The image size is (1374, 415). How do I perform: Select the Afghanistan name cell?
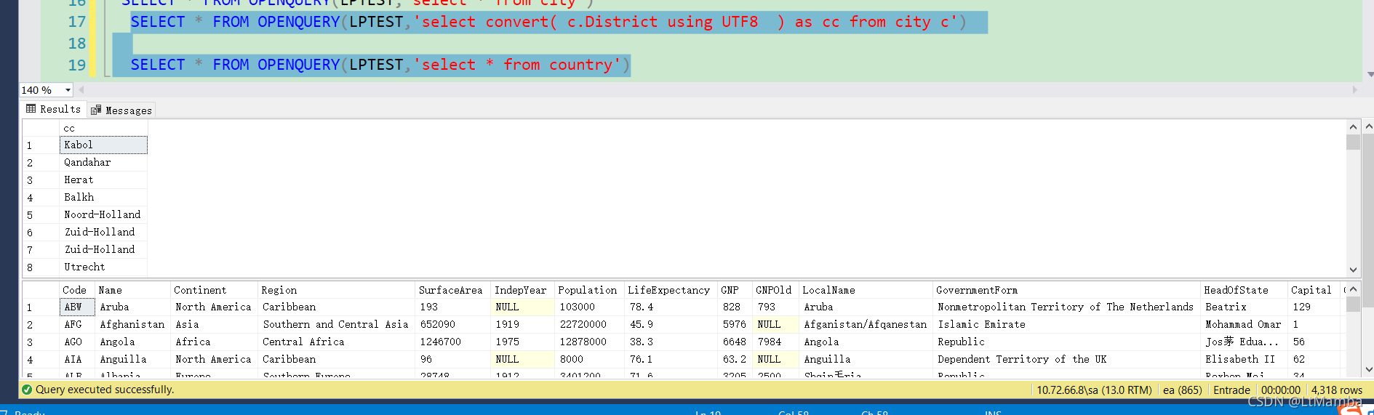(x=132, y=325)
